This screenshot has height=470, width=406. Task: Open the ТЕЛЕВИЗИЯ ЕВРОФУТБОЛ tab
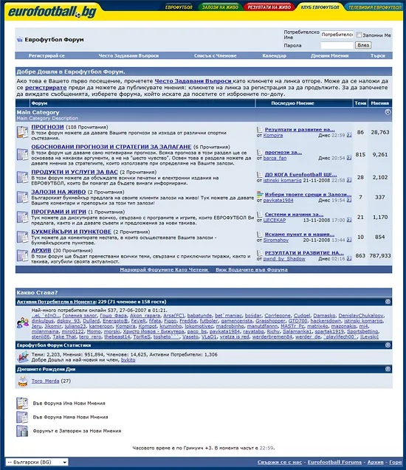click(x=375, y=7)
